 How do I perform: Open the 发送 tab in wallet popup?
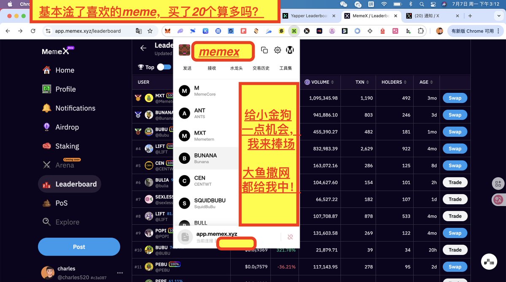[187, 68]
